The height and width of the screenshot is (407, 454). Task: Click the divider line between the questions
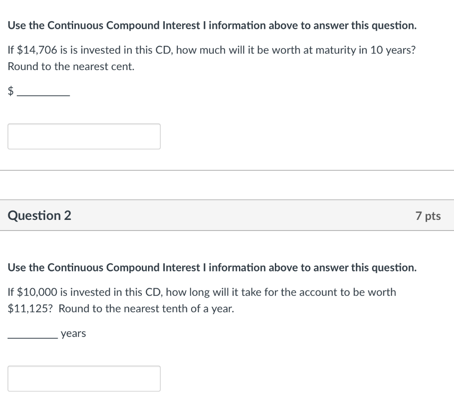pyautogui.click(x=227, y=170)
